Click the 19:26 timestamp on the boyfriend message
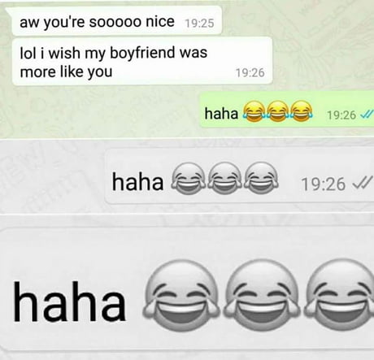The height and width of the screenshot is (360, 374). click(250, 73)
